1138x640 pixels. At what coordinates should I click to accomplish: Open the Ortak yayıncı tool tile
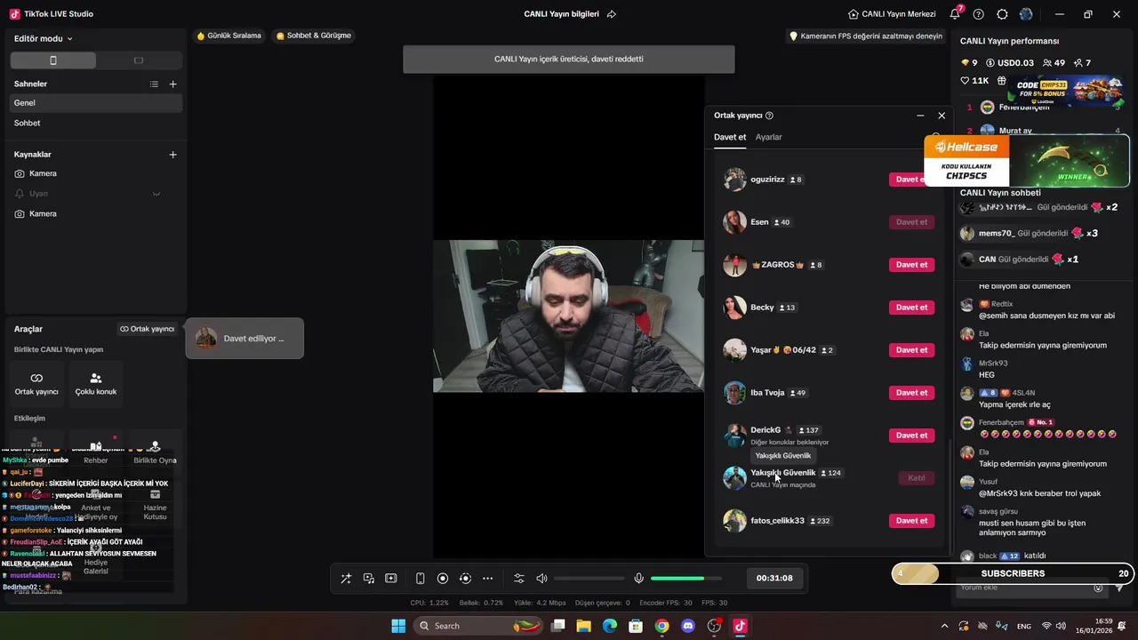coord(36,384)
